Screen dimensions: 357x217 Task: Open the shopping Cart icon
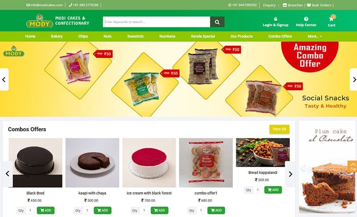pyautogui.click(x=332, y=19)
